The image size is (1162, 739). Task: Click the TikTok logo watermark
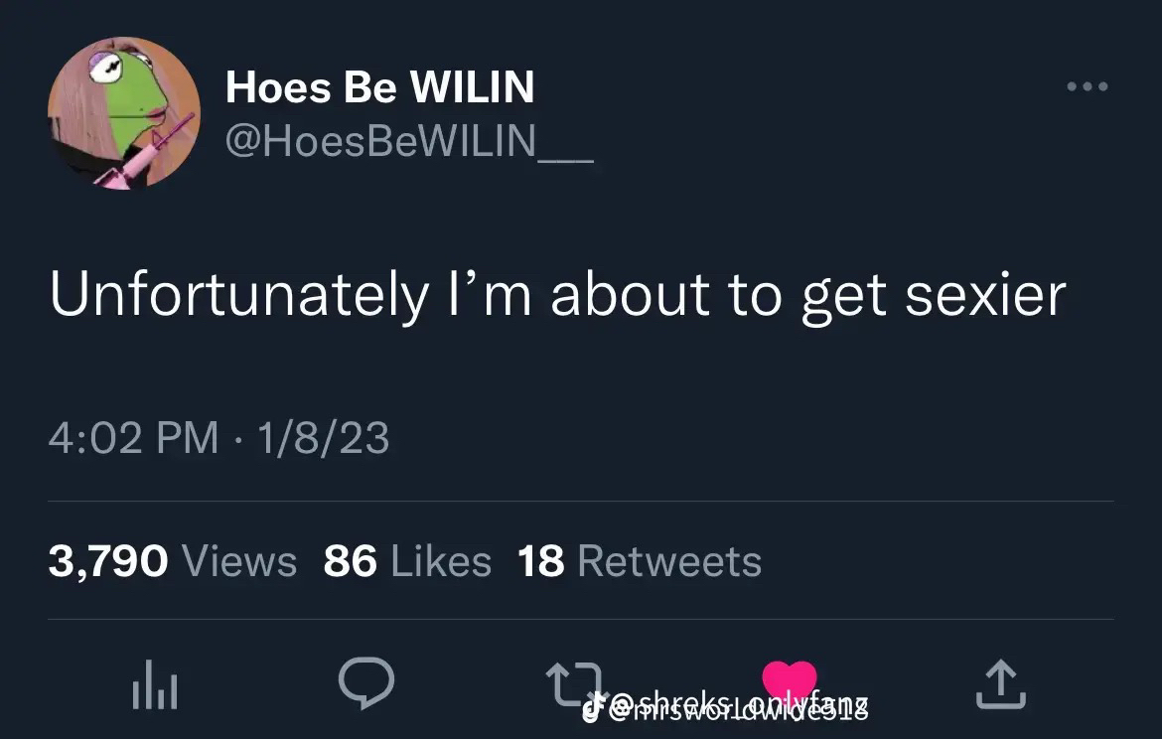click(x=593, y=706)
